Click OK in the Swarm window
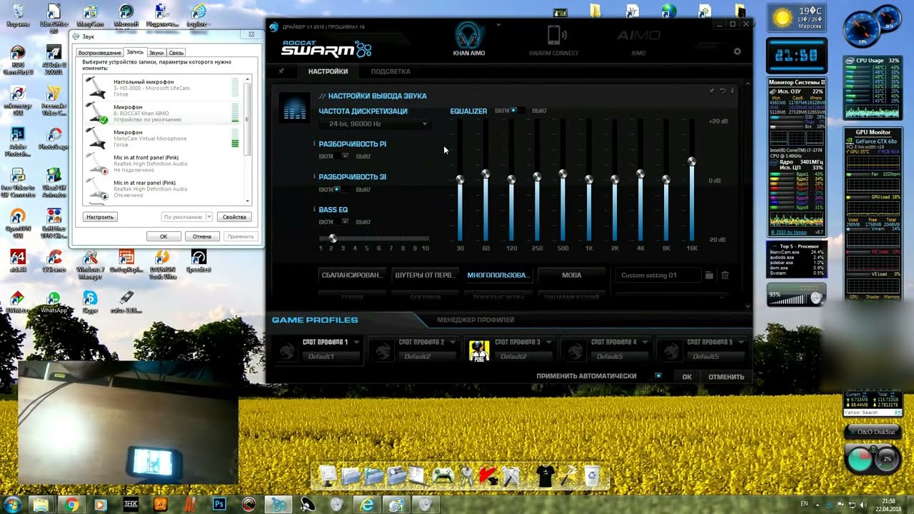Image resolution: width=914 pixels, height=514 pixels. 687,377
